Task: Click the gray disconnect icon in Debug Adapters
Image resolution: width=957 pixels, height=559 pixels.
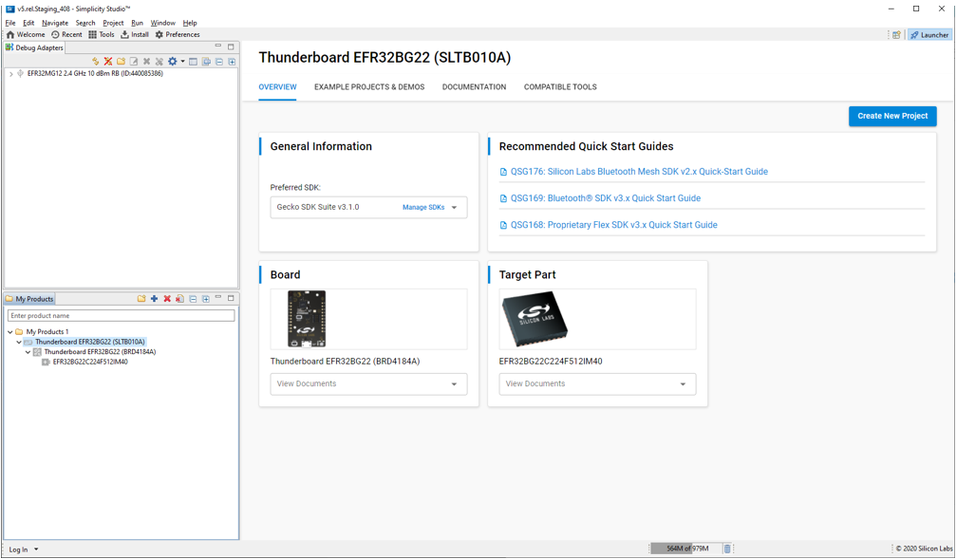Action: (159, 62)
